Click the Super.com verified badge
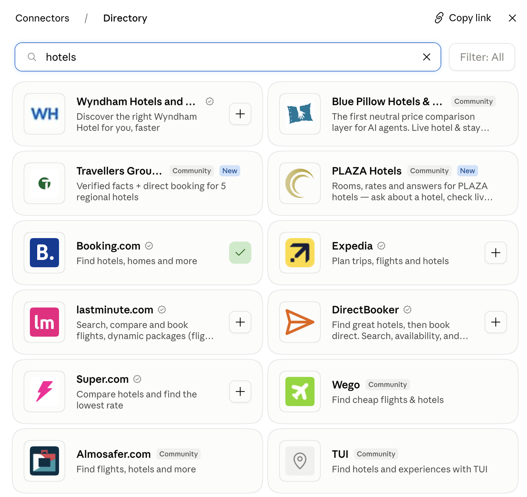 click(137, 379)
